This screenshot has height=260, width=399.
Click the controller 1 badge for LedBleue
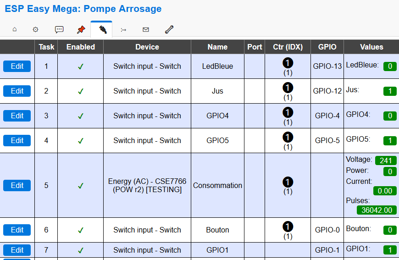(288, 63)
